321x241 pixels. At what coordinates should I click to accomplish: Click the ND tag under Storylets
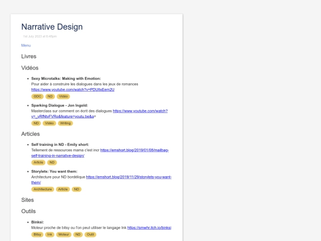point(77,189)
